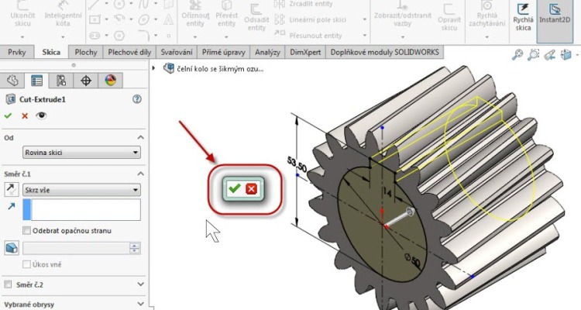Click the Opravit skicu repair icon
581x310 pixels.
point(449,8)
